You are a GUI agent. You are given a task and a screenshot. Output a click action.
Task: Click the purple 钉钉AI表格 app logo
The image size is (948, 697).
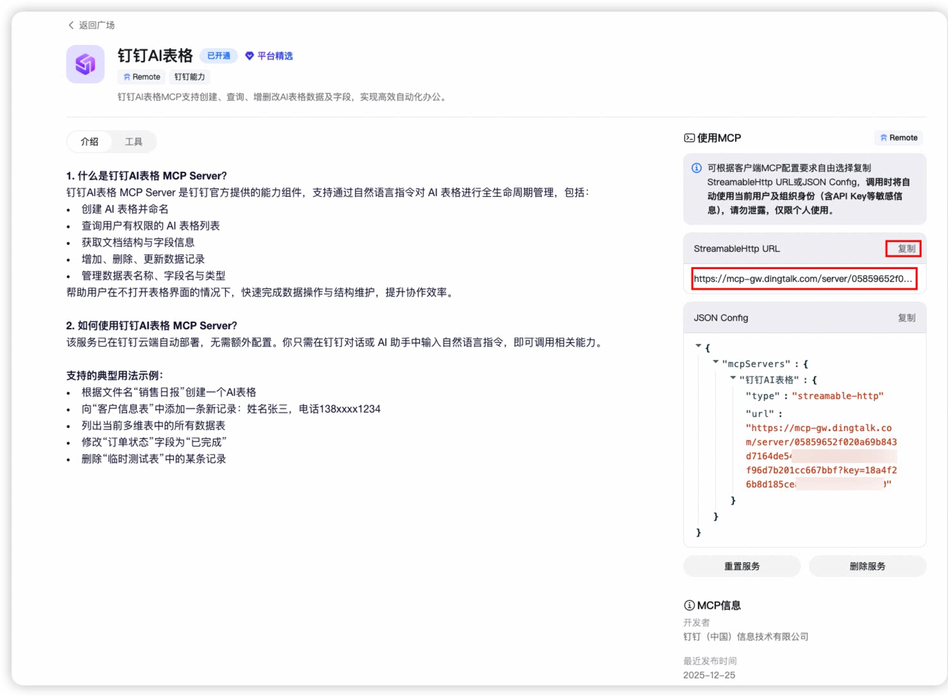pyautogui.click(x=85, y=64)
